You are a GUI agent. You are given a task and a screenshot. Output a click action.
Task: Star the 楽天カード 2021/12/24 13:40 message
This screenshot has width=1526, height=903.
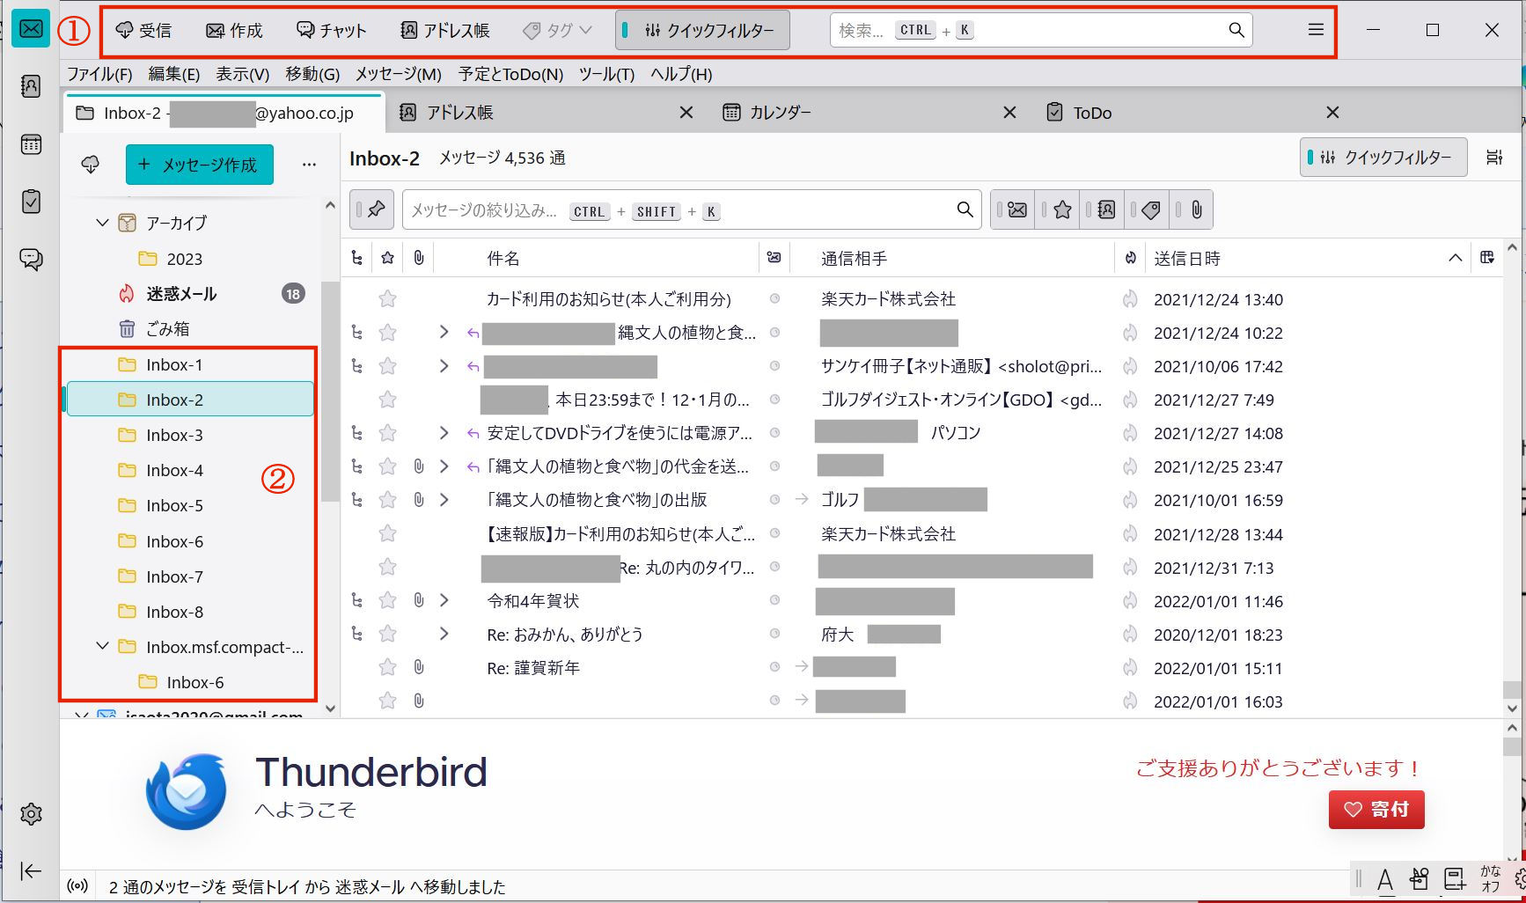point(387,299)
